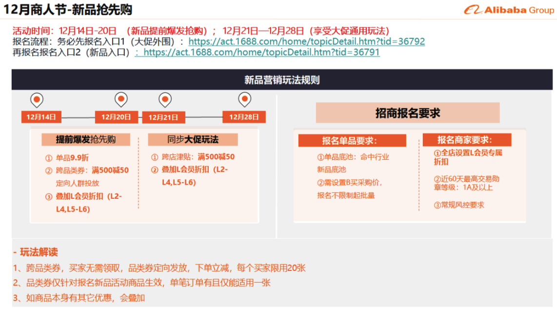The height and width of the screenshot is (311, 557).
Task: Select the 12月28日 timeline pin icon
Action: [x=245, y=99]
